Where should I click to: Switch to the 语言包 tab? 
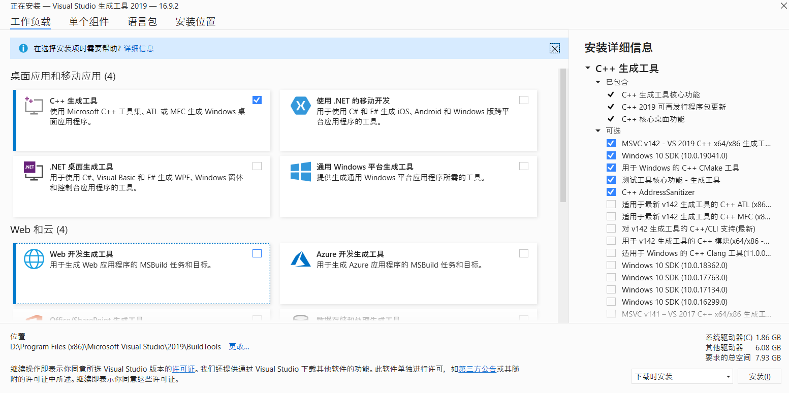[x=142, y=22]
